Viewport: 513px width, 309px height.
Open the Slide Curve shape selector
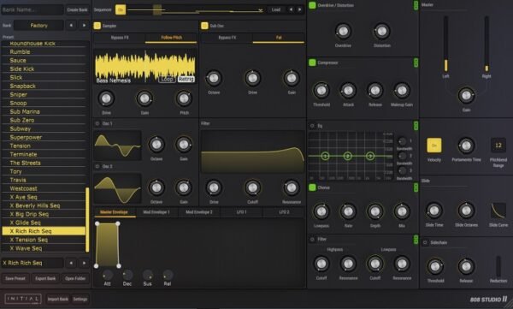pyautogui.click(x=498, y=211)
